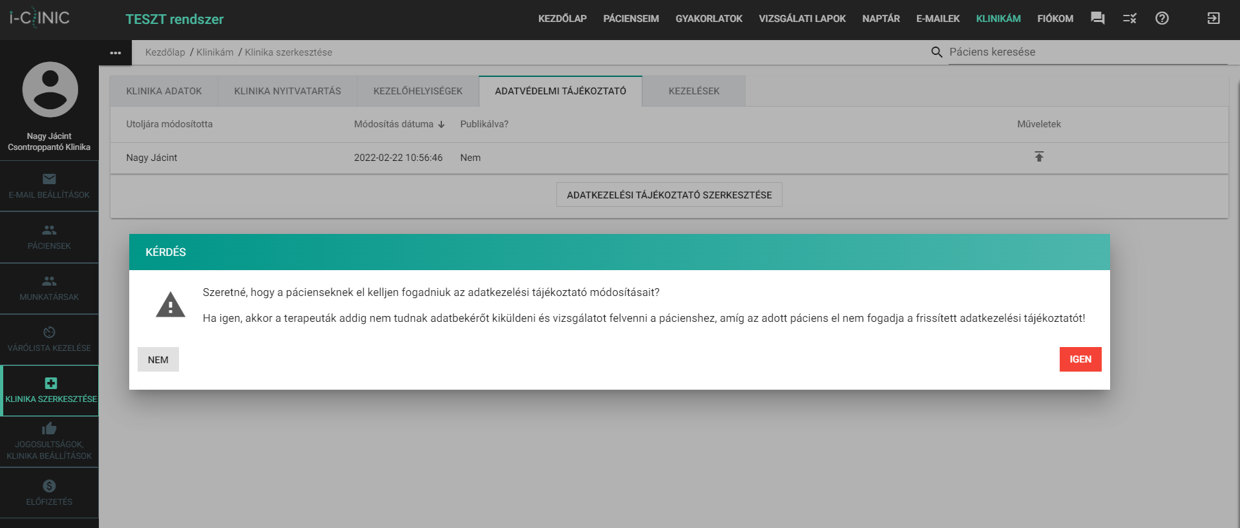Open the checklist tasks icon in header
Image resolution: width=1240 pixels, height=528 pixels.
tap(1129, 19)
